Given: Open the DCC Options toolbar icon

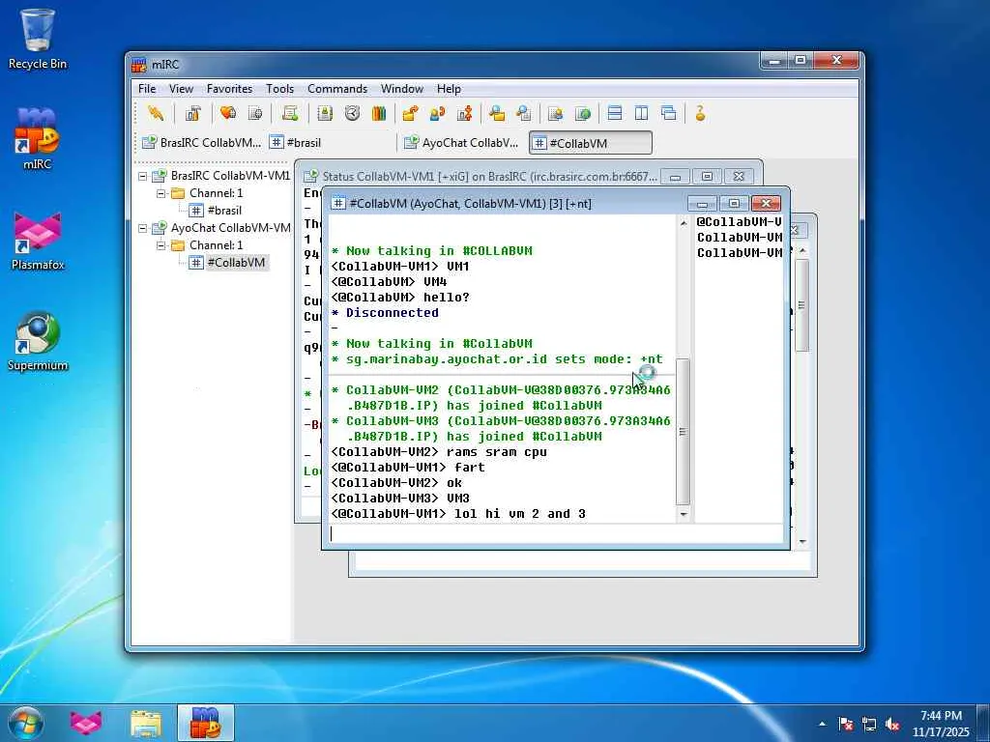Looking at the screenshot, I should pyautogui.click(x=465, y=114).
